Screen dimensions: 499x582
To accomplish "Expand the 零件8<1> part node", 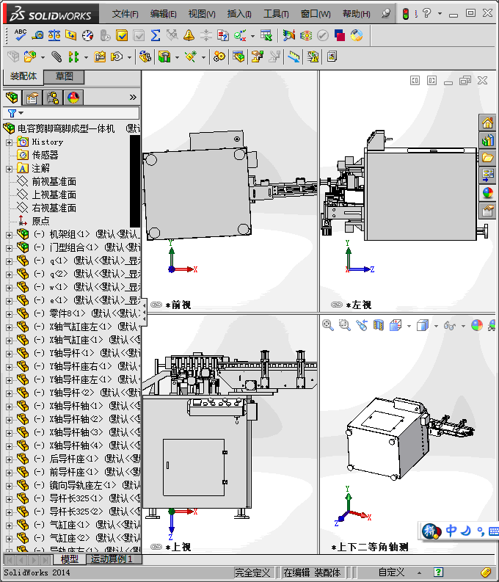I will (x=9, y=314).
